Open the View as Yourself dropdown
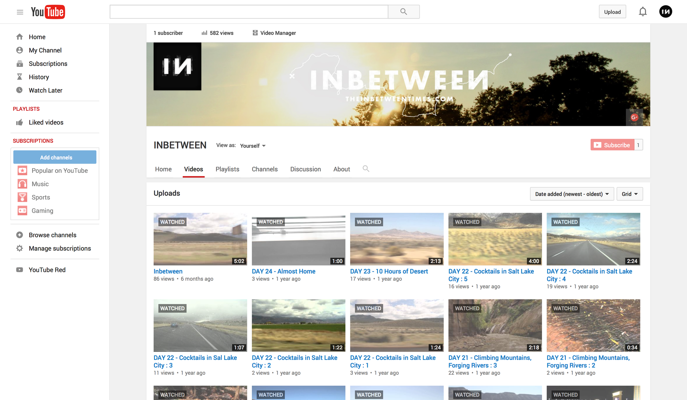Screen dimensions: 687x400 click(253, 146)
